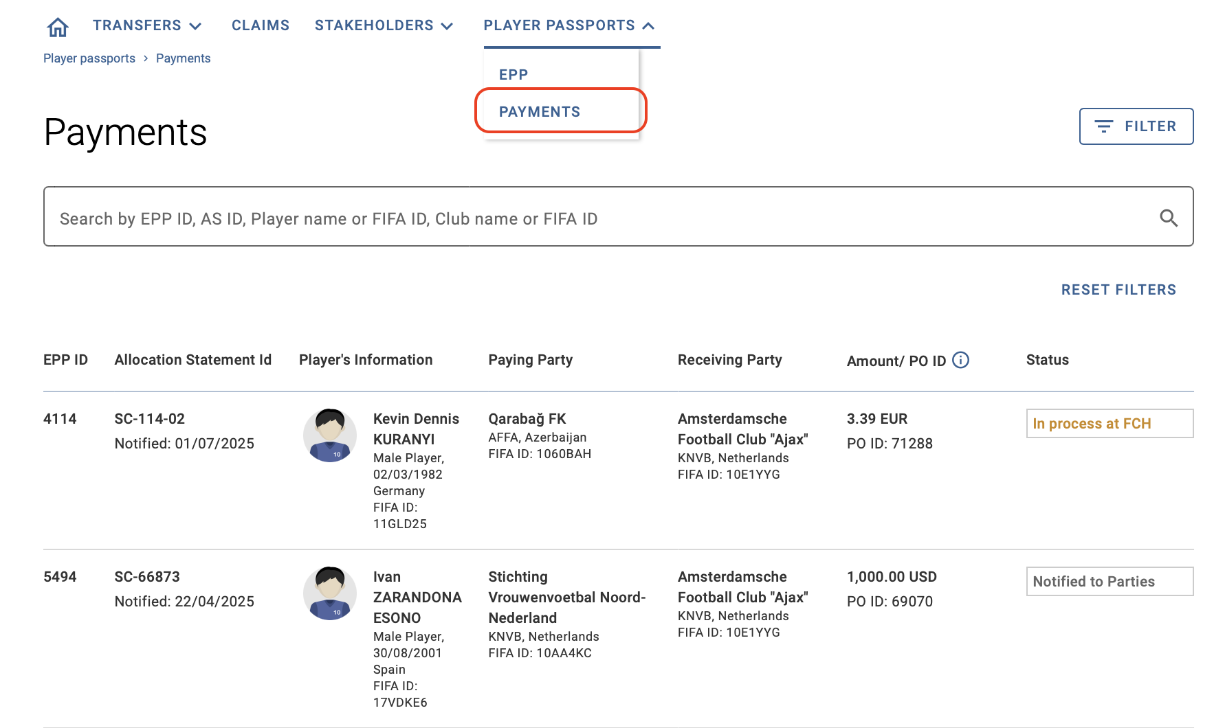The image size is (1225, 728).
Task: Click the search magnifier icon
Action: coord(1169,218)
